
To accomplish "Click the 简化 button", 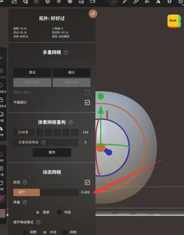I will coord(32,73).
